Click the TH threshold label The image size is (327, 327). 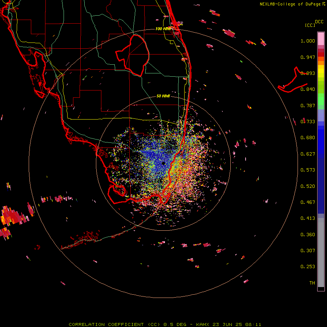coord(312,283)
